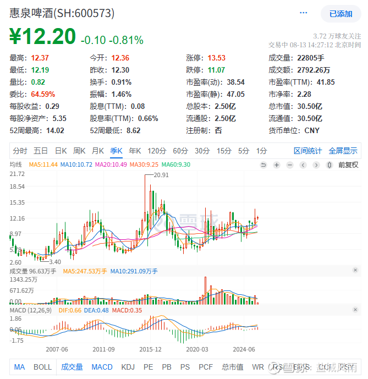Click the 52周最高 value 14.02
This screenshot has width=368, height=379.
55,130
